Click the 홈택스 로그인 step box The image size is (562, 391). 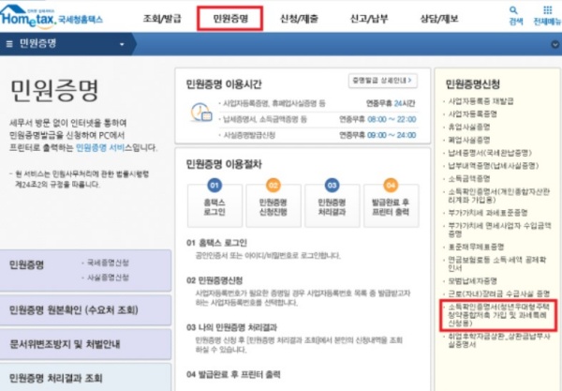click(214, 206)
